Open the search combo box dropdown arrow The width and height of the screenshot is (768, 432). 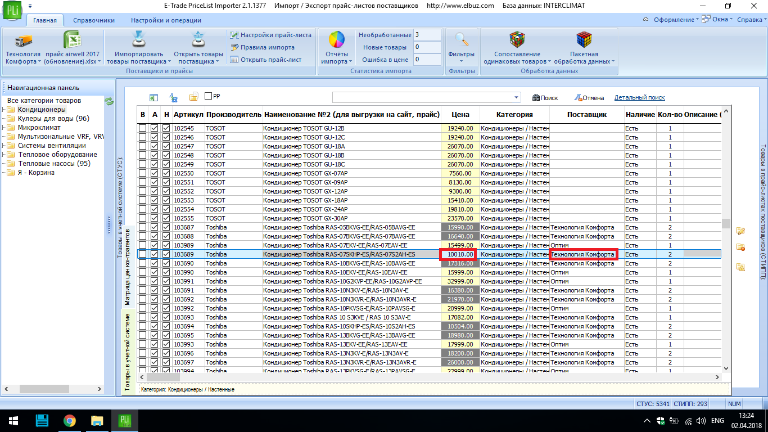[x=517, y=97]
